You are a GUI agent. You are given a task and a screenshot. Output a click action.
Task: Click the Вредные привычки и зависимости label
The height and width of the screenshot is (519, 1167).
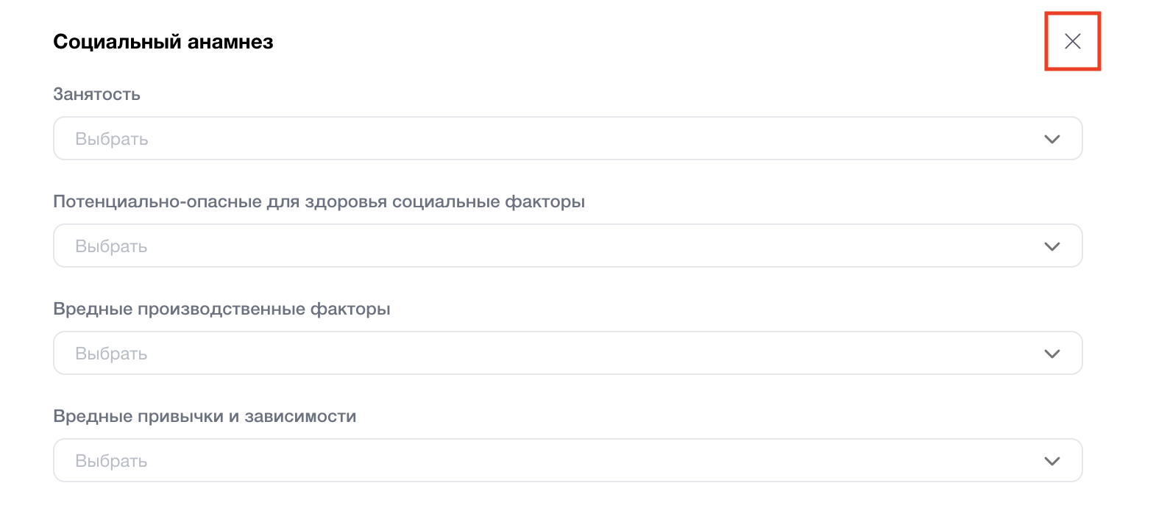205,416
